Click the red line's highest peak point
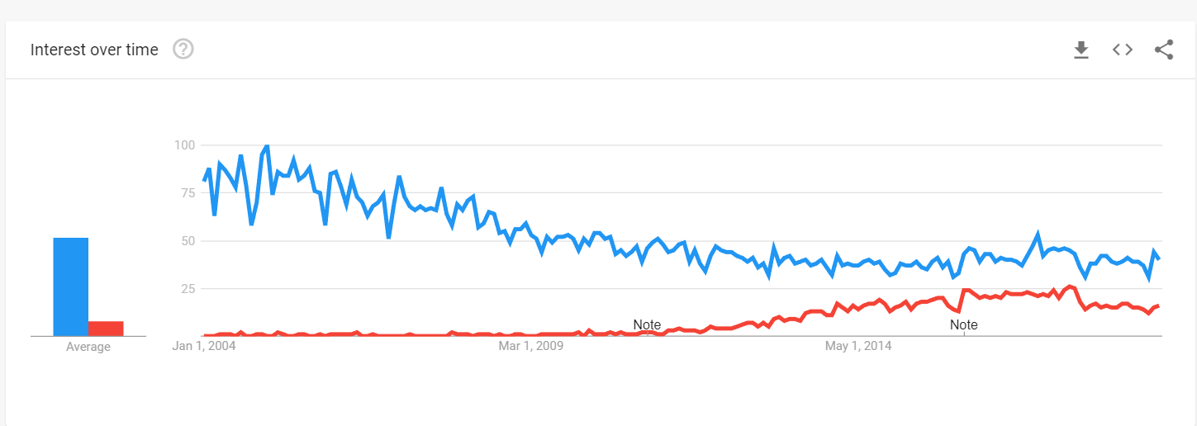Viewport: 1197px width, 426px height. tap(1070, 286)
